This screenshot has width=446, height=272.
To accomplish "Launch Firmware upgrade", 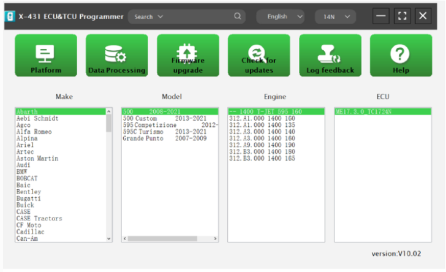I will 188,55.
